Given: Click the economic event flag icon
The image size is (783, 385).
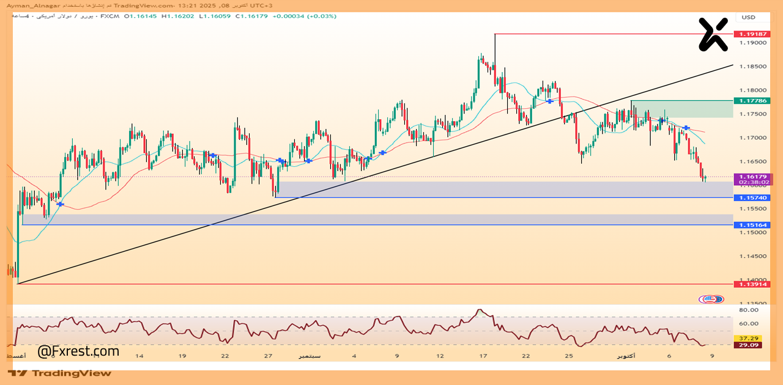Looking at the screenshot, I should point(711,299).
